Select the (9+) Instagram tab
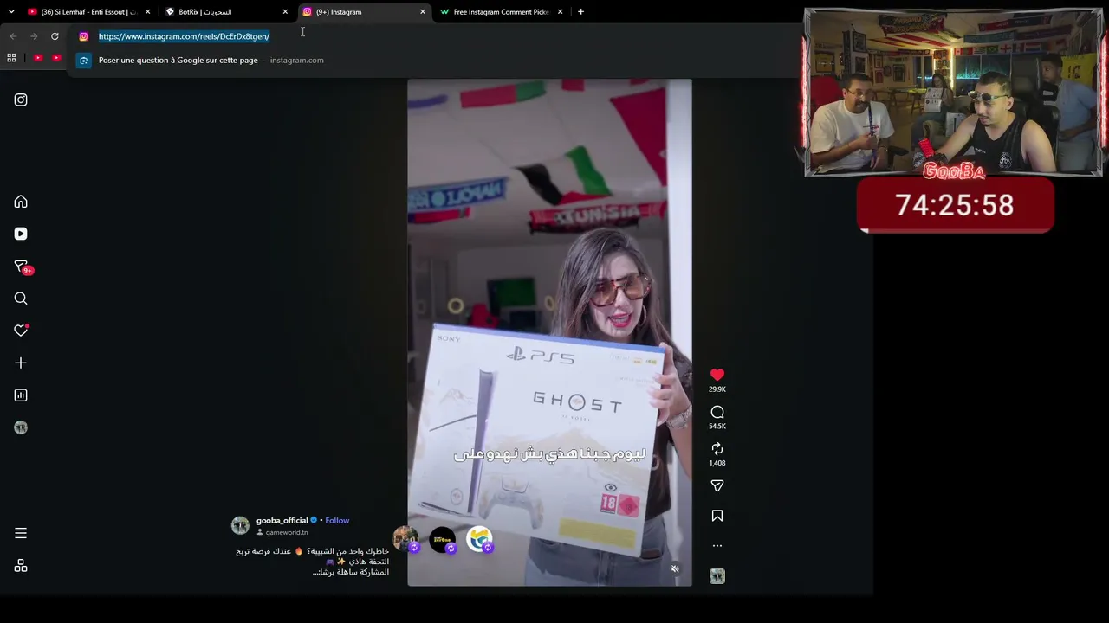The height and width of the screenshot is (623, 1109). coord(364,12)
